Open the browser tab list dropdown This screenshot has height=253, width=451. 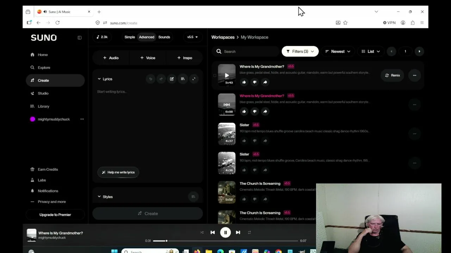(376, 12)
